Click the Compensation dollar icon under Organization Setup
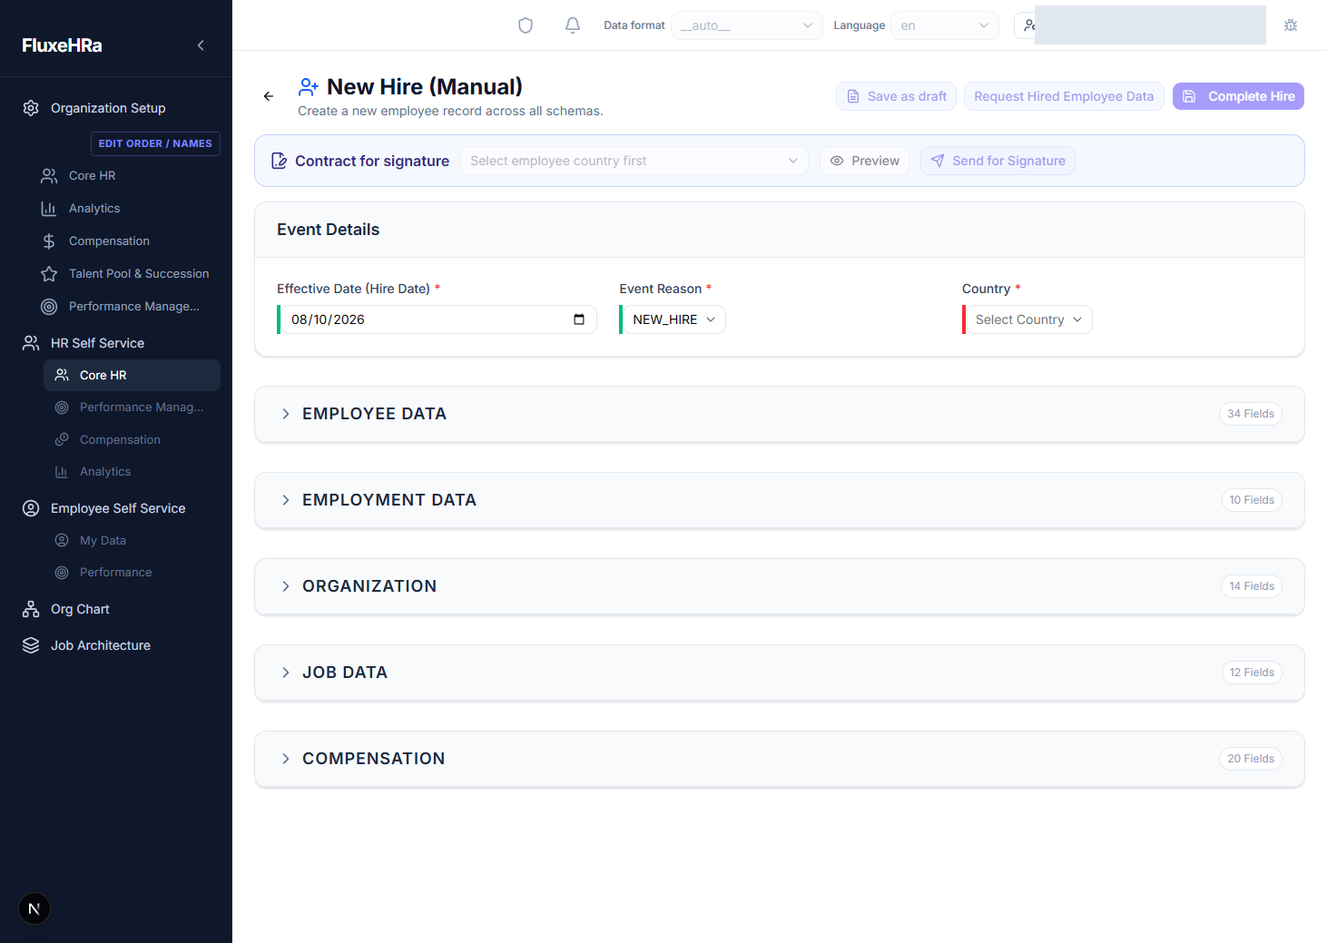Viewport: 1327px width, 943px height. [49, 241]
